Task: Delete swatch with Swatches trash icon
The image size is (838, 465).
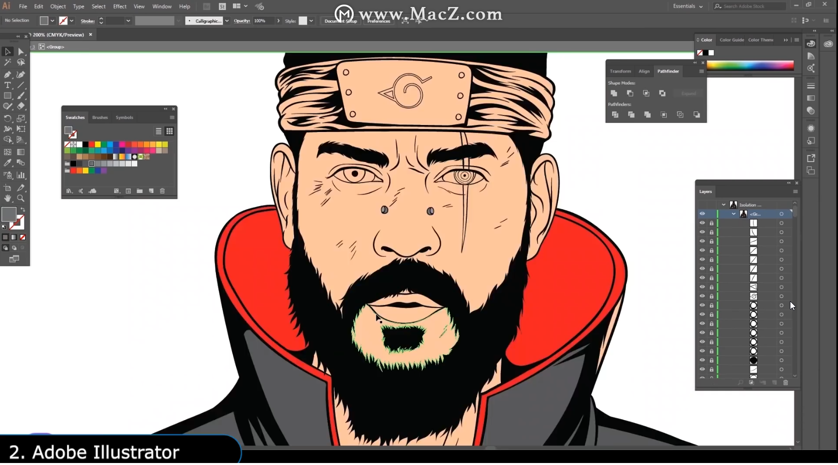Action: click(162, 191)
